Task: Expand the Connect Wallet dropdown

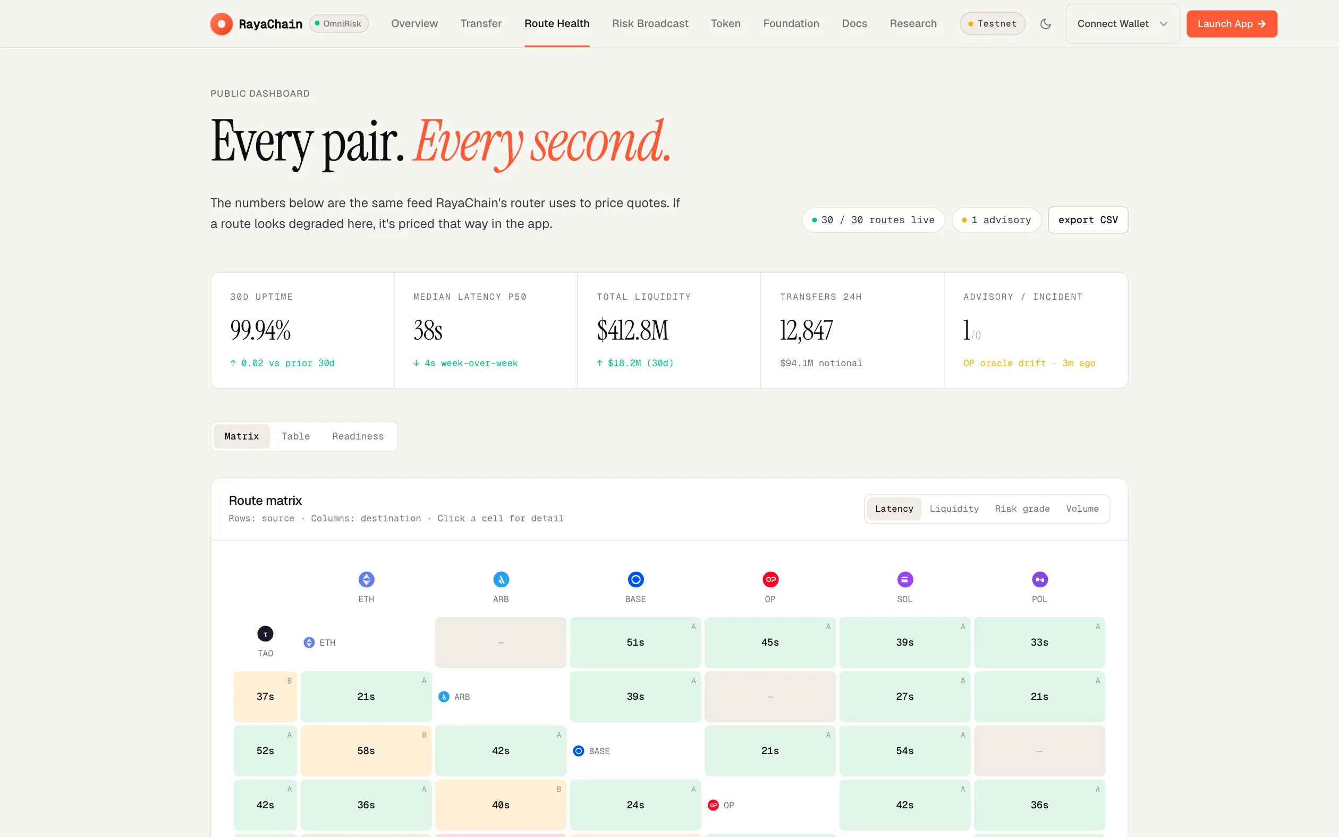Action: tap(1122, 24)
